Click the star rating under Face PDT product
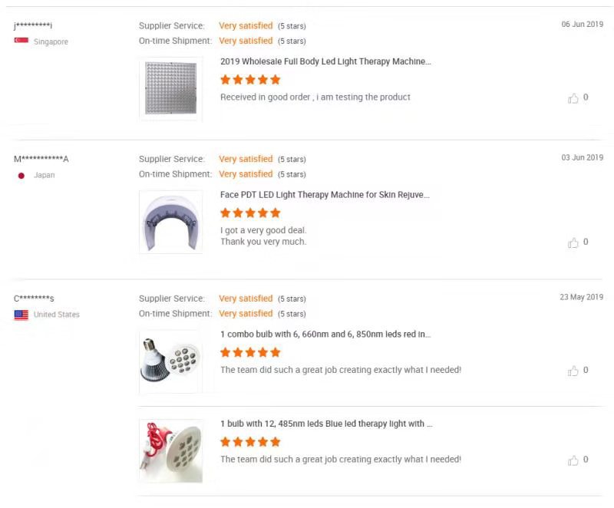The width and height of the screenshot is (614, 508). point(250,213)
